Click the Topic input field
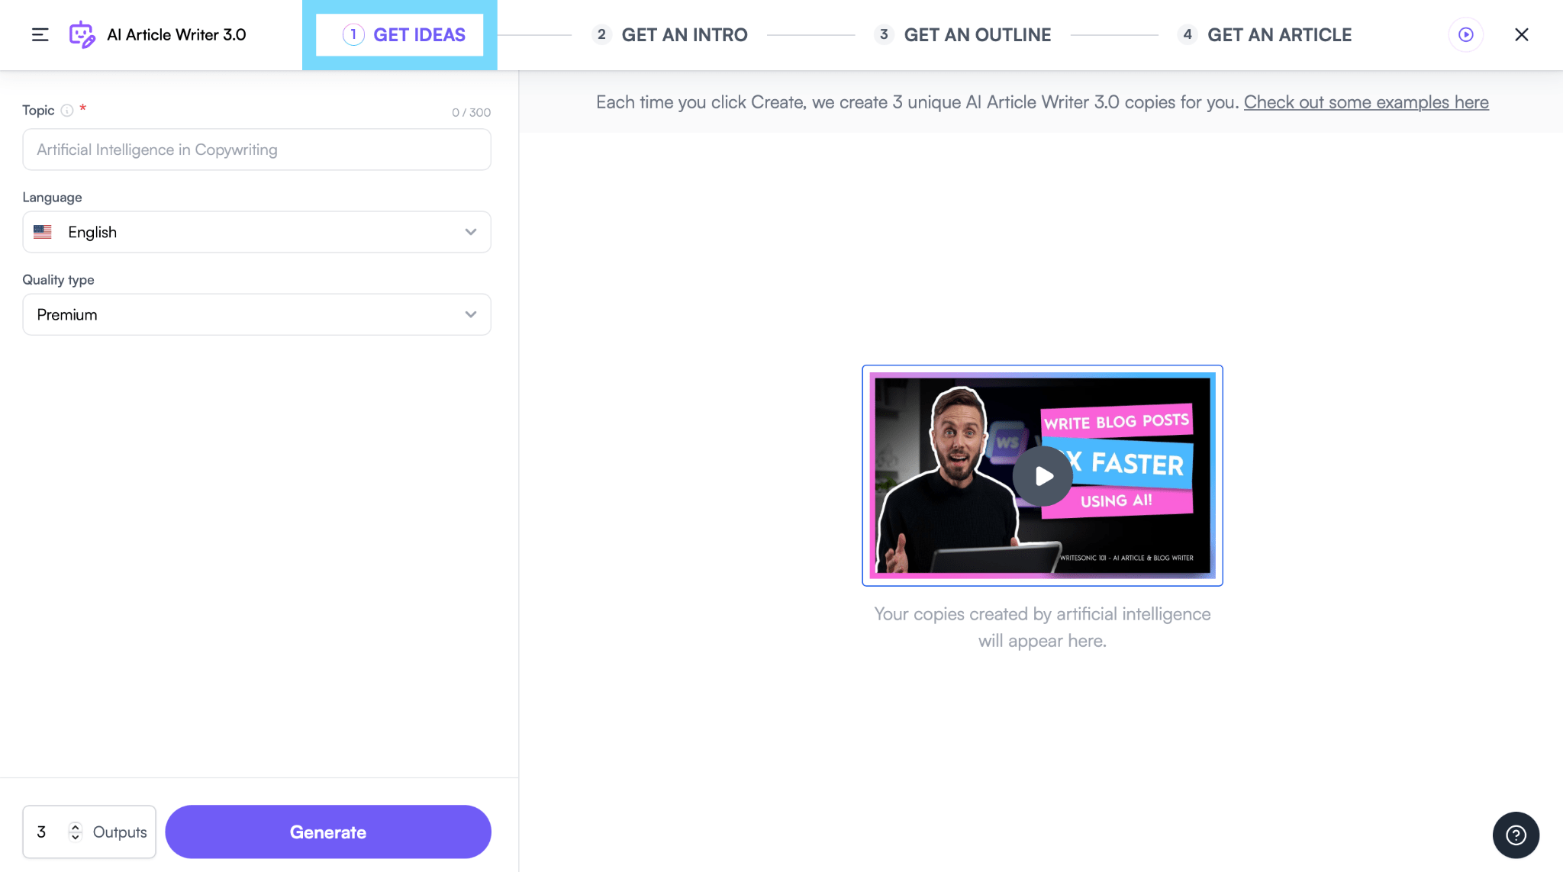 pos(256,150)
